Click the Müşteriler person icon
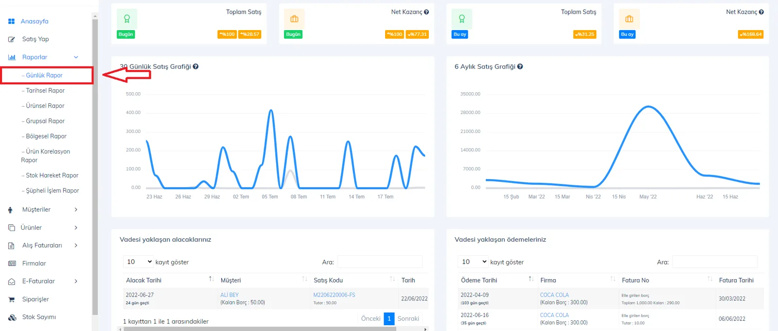Screen dimensions: 778x331 point(10,210)
